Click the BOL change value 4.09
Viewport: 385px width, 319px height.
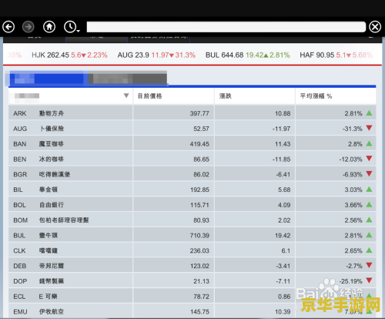[x=284, y=205]
